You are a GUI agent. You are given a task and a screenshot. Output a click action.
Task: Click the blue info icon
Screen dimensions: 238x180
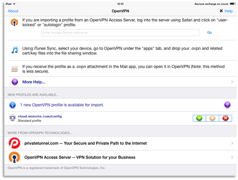coord(13,105)
